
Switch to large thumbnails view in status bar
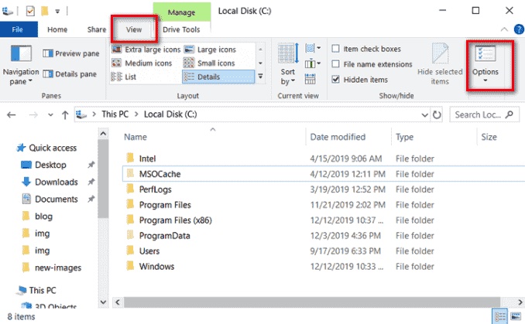pyautogui.click(x=516, y=316)
